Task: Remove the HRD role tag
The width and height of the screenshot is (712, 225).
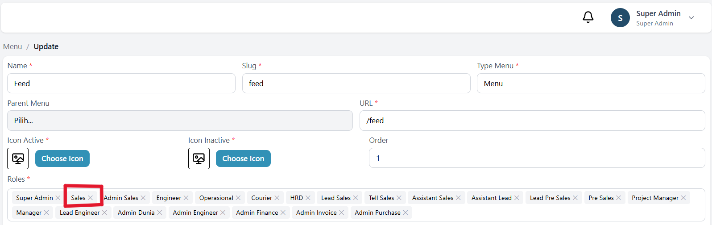Action: point(308,198)
